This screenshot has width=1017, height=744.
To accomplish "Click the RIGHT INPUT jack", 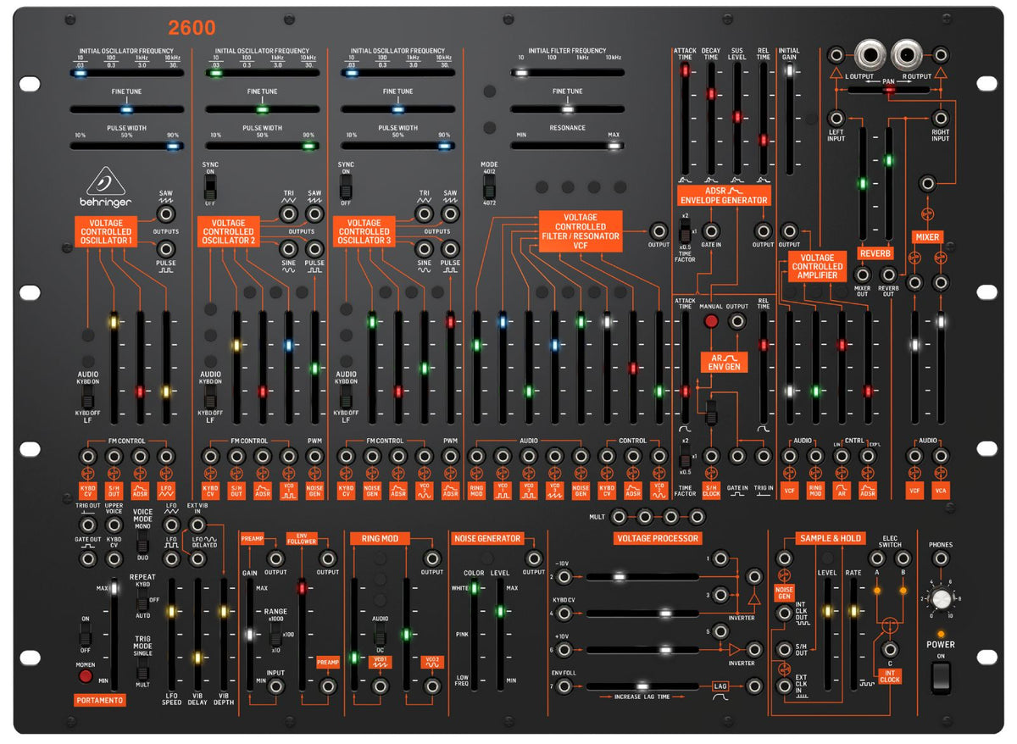I will point(941,118).
